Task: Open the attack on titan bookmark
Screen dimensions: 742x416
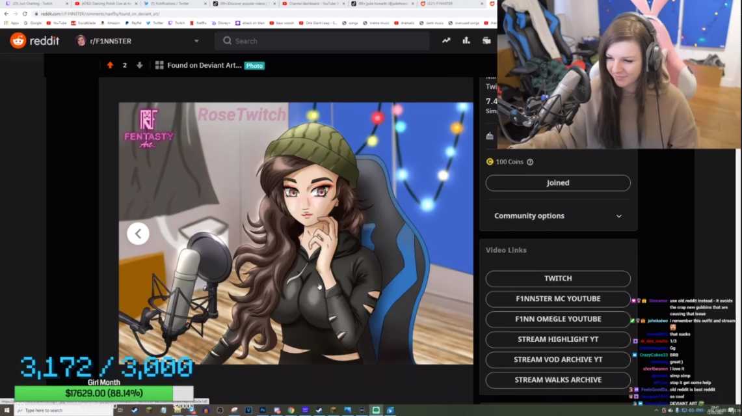Action: tap(250, 23)
